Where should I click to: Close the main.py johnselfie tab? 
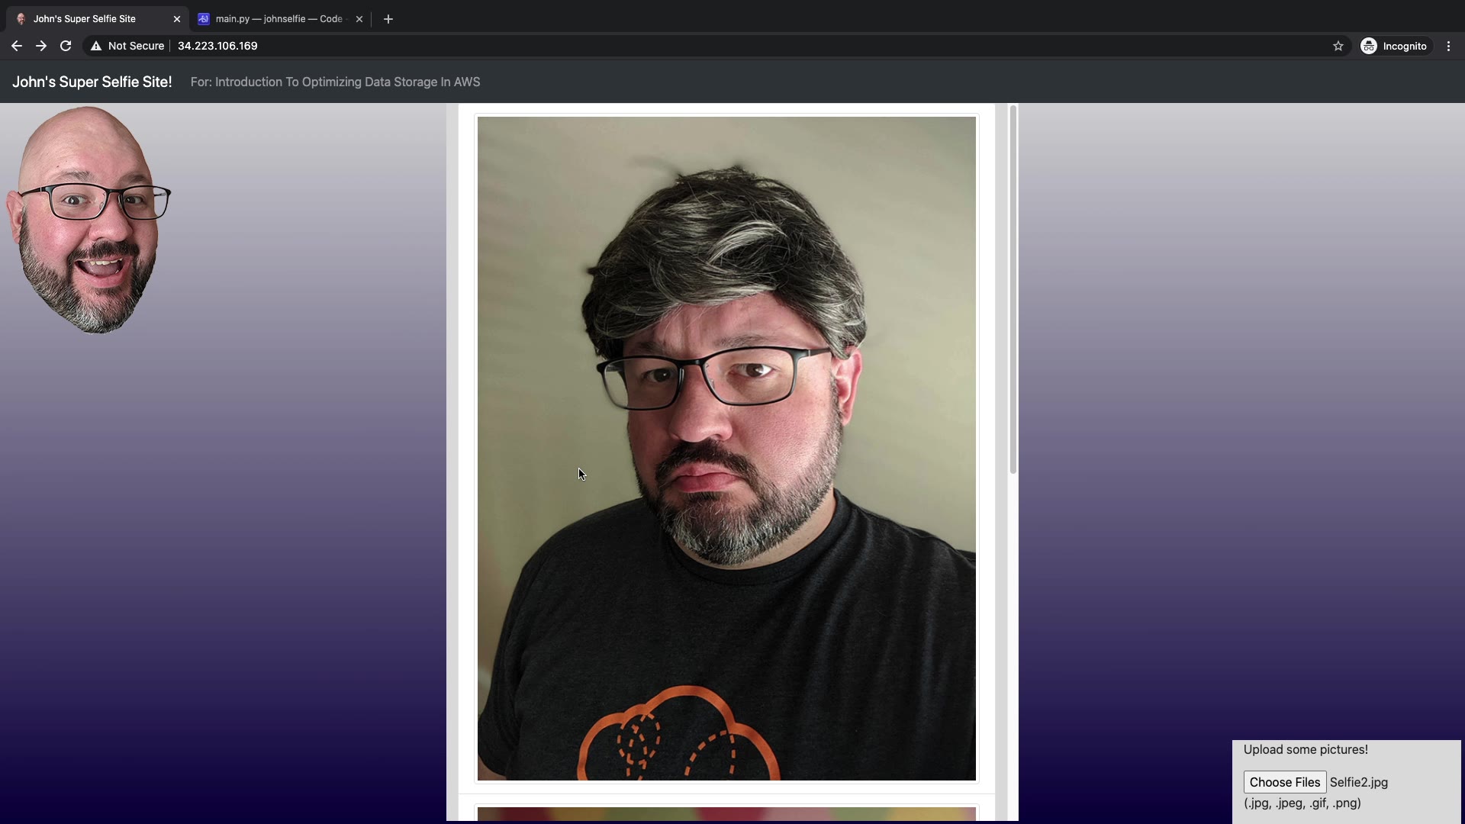click(x=359, y=19)
